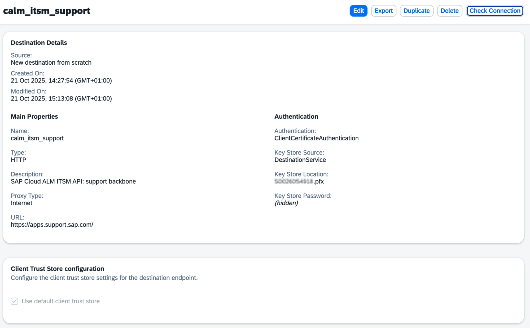Click the SAP Cloud ALM ITSM API description

73,181
